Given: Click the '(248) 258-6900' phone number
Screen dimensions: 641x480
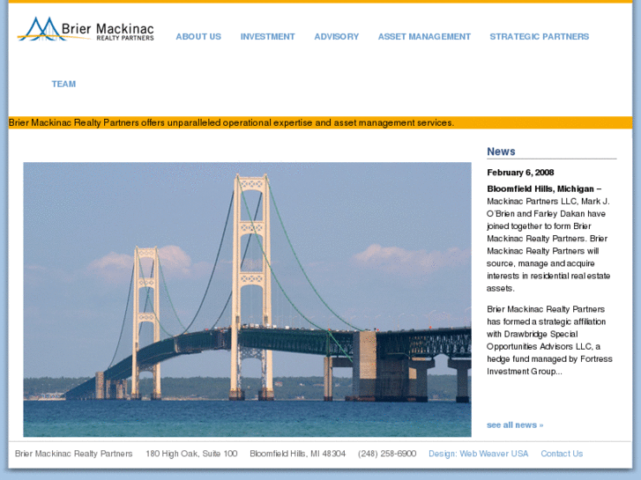Looking at the screenshot, I should [x=387, y=454].
